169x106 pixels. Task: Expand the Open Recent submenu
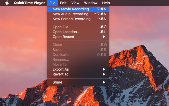(x=78, y=37)
